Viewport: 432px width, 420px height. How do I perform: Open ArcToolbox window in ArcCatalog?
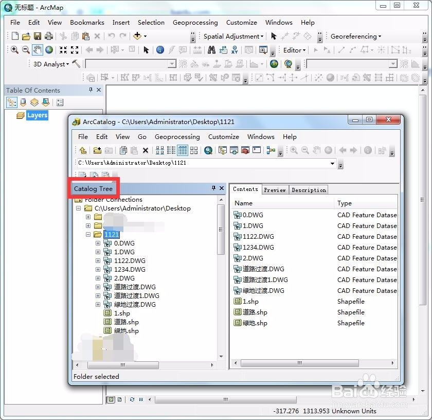pyautogui.click(x=245, y=150)
